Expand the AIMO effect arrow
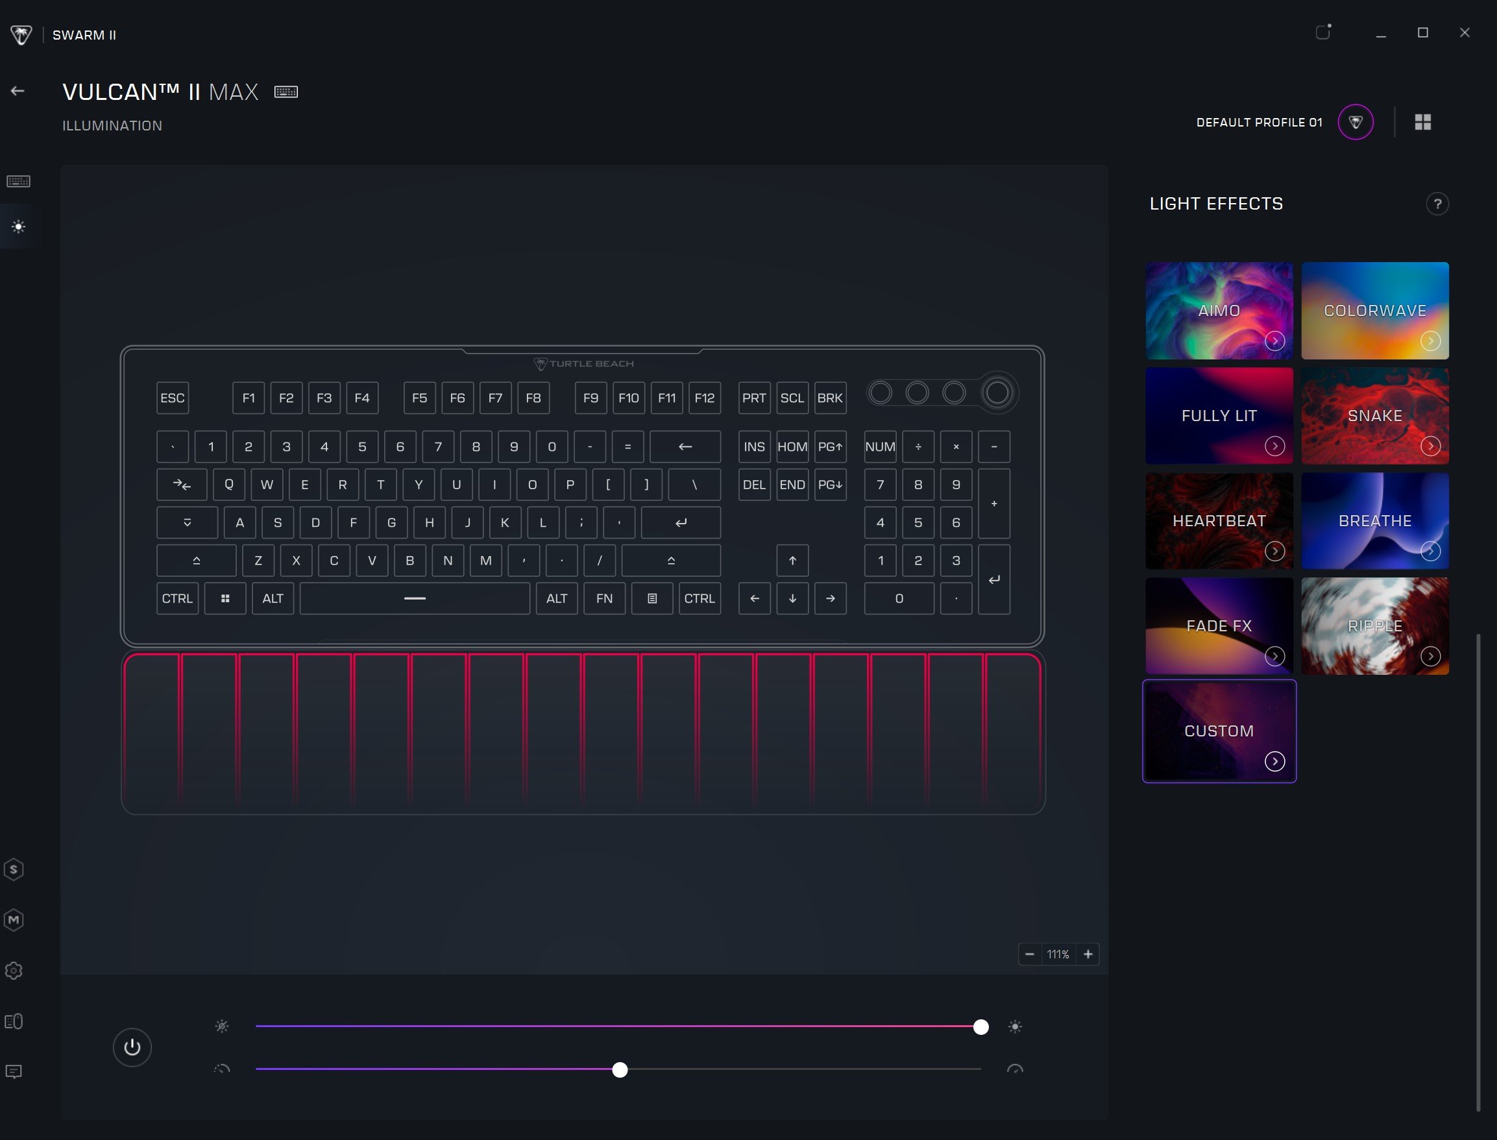 coord(1274,341)
